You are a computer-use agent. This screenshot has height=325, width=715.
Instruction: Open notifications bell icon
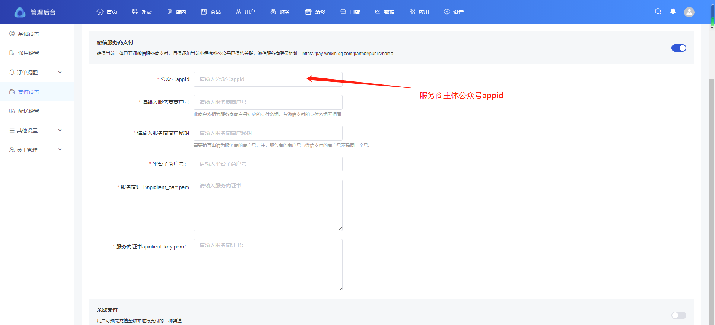[x=673, y=11]
